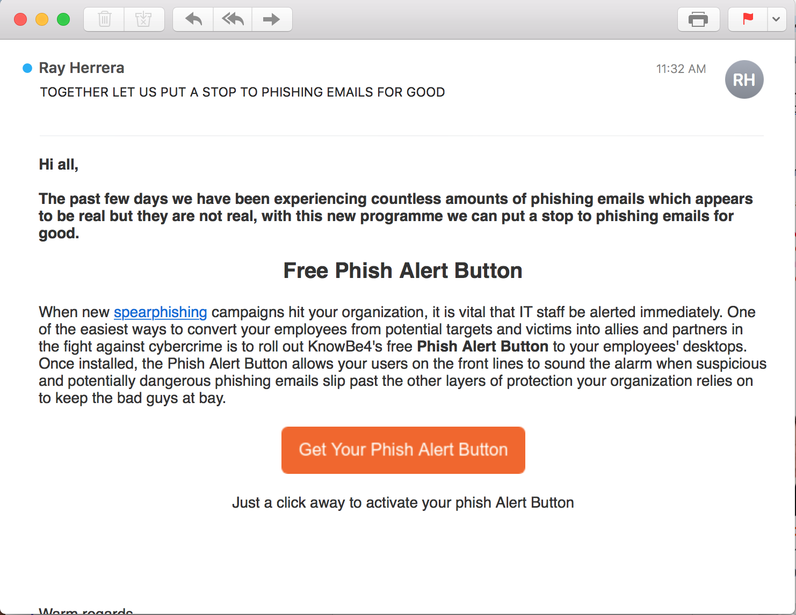Print this email message

coord(698,20)
